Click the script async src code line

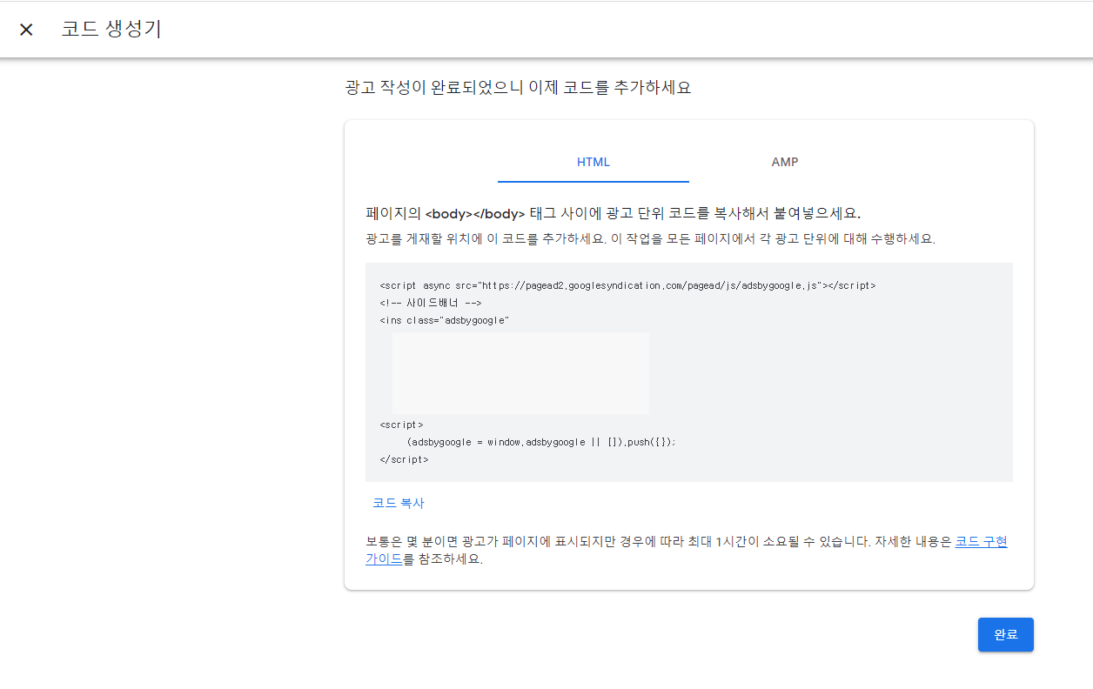point(627,285)
